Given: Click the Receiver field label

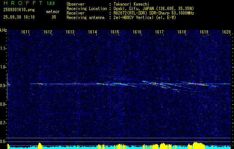Looking at the screenshot, I should [76, 13].
